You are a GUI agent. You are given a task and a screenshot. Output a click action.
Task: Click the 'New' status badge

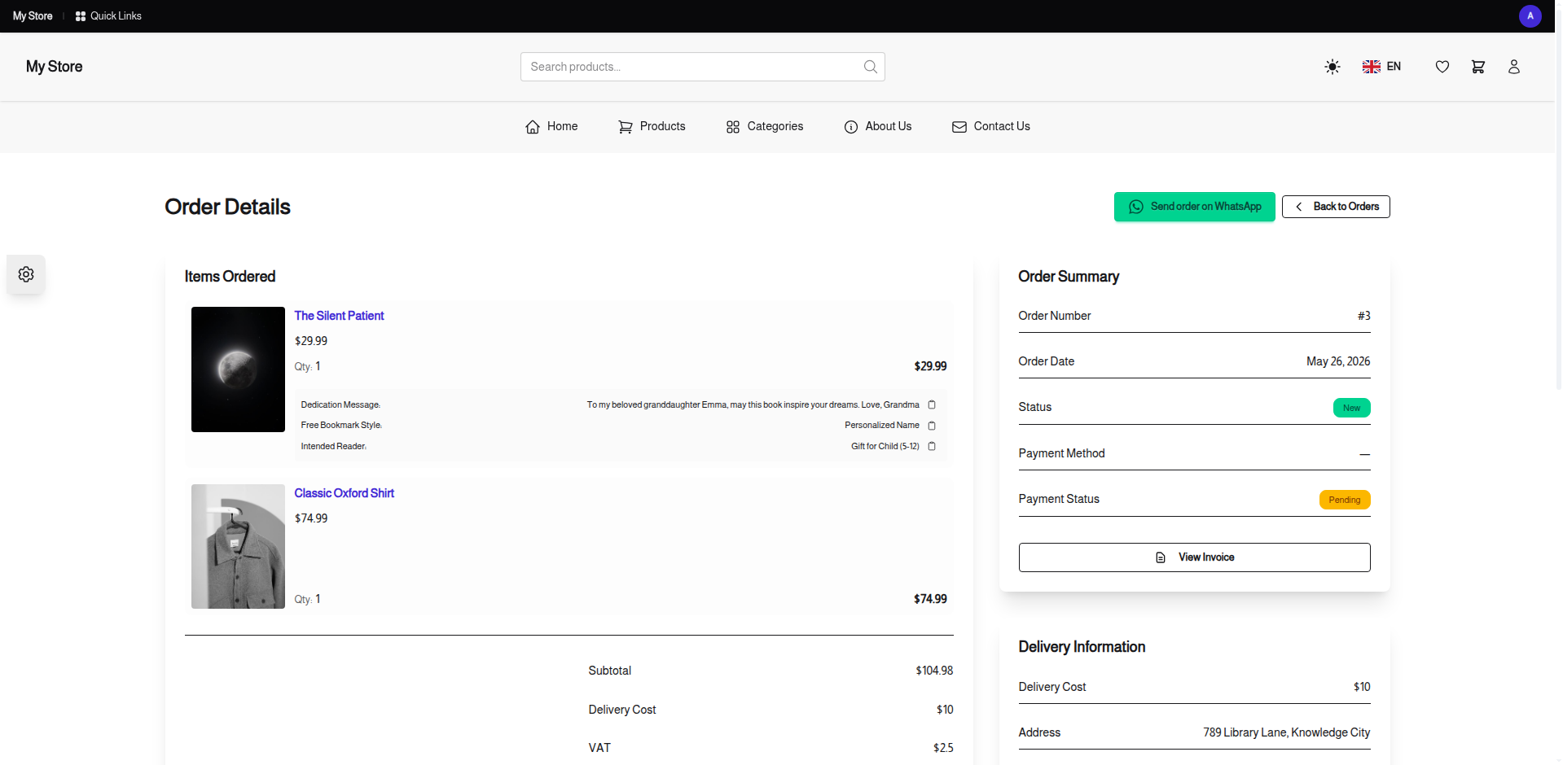(x=1351, y=408)
